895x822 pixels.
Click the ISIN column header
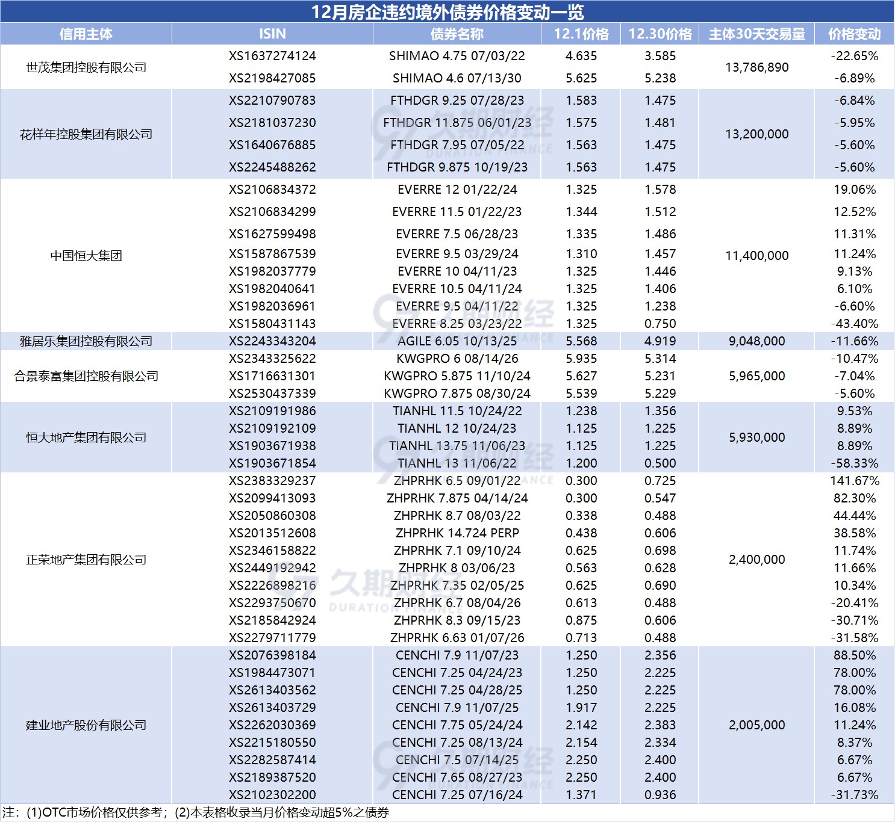(272, 34)
